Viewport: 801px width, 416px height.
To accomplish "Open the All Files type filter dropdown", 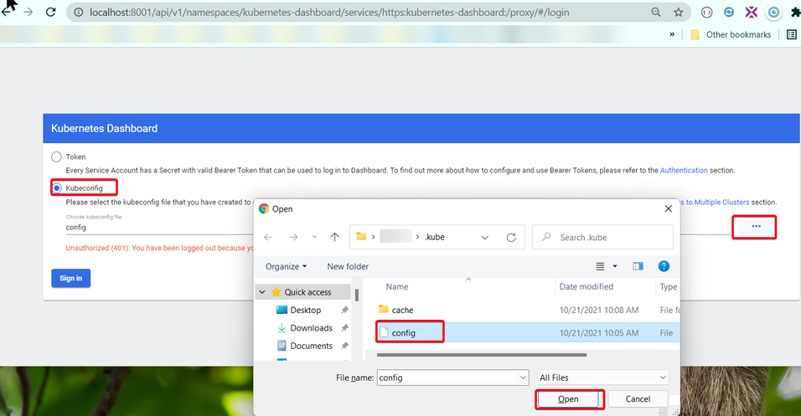I will point(602,377).
